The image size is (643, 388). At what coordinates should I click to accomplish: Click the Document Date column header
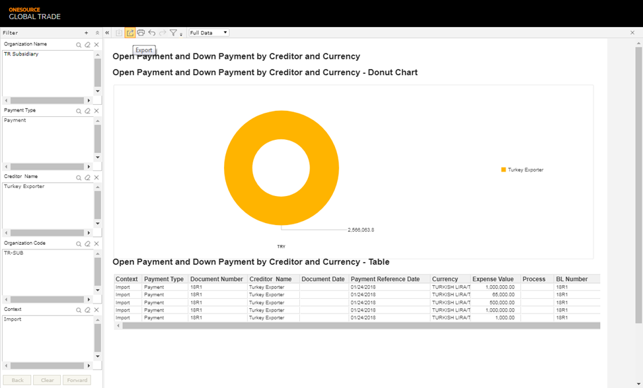323,279
